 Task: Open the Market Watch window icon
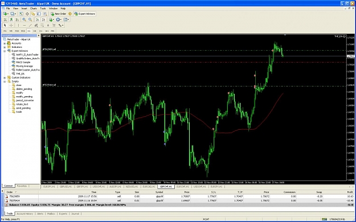(21, 14)
